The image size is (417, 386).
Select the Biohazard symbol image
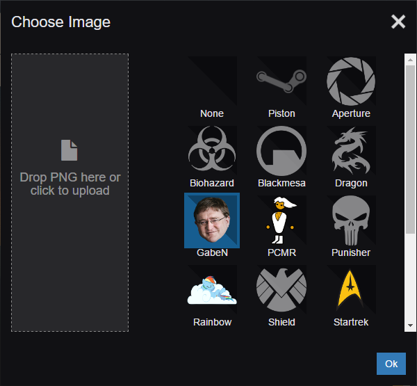(212, 150)
